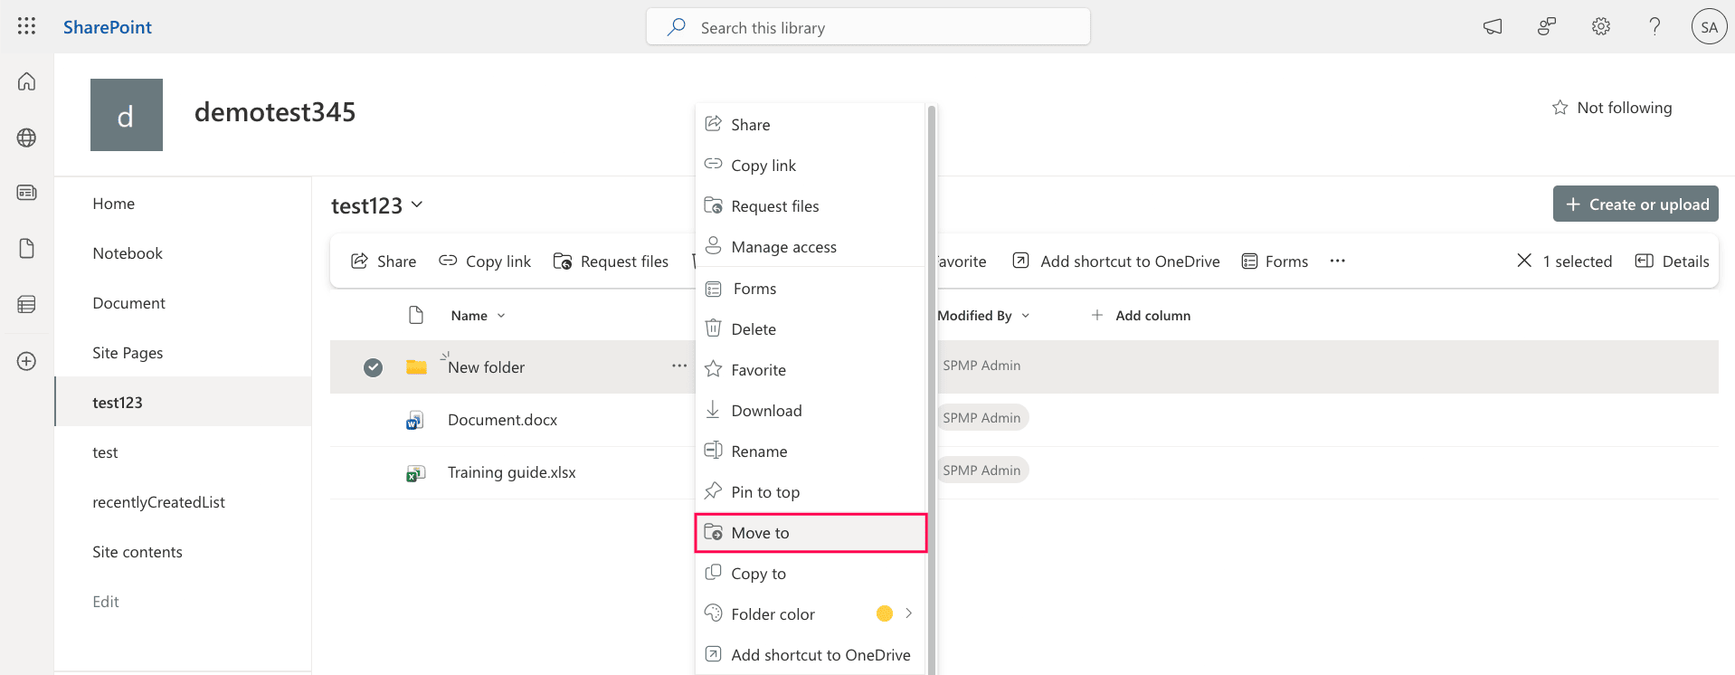
Task: Click Edit below the site navigation
Action: tap(106, 602)
